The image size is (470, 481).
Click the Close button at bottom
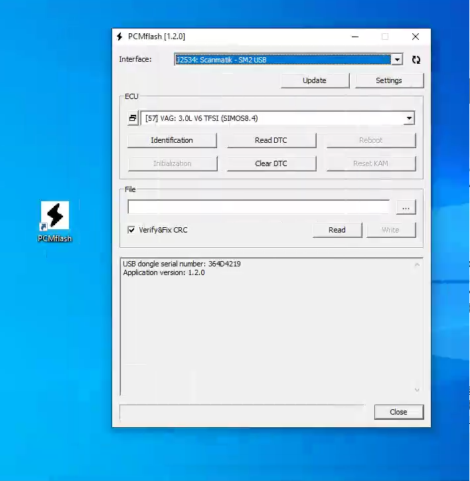(398, 412)
